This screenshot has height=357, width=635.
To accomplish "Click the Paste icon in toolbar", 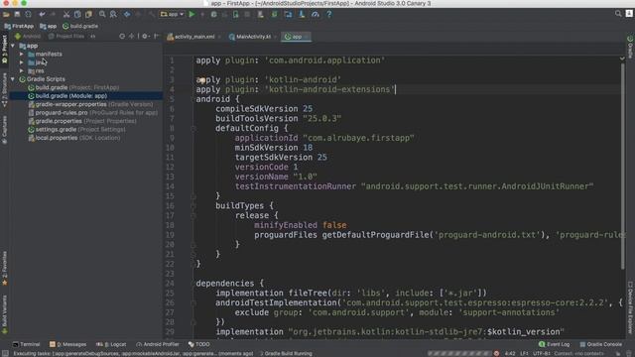I will (x=88, y=14).
